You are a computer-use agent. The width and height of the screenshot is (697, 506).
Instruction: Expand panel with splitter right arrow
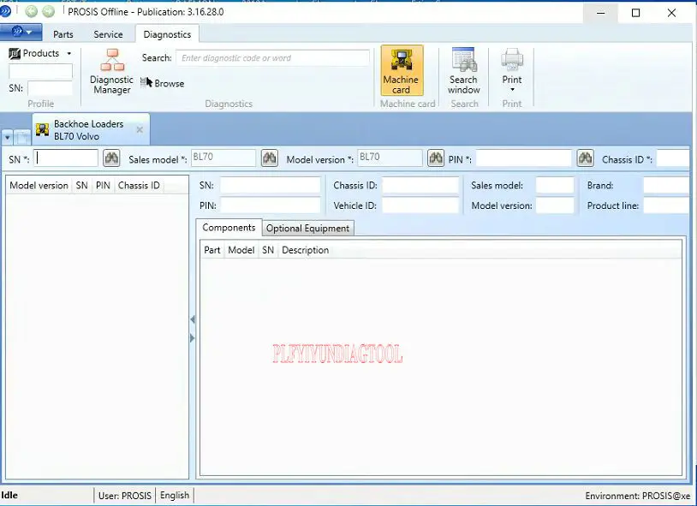[x=192, y=338]
